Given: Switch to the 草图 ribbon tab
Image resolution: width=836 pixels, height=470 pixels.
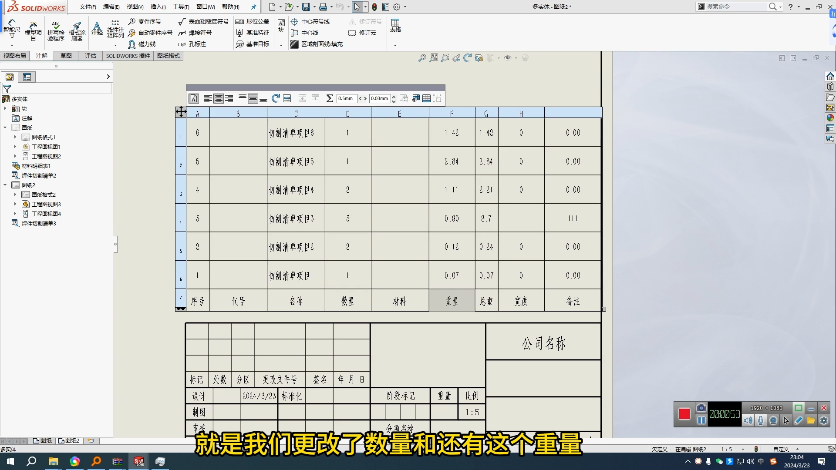Looking at the screenshot, I should pyautogui.click(x=66, y=56).
